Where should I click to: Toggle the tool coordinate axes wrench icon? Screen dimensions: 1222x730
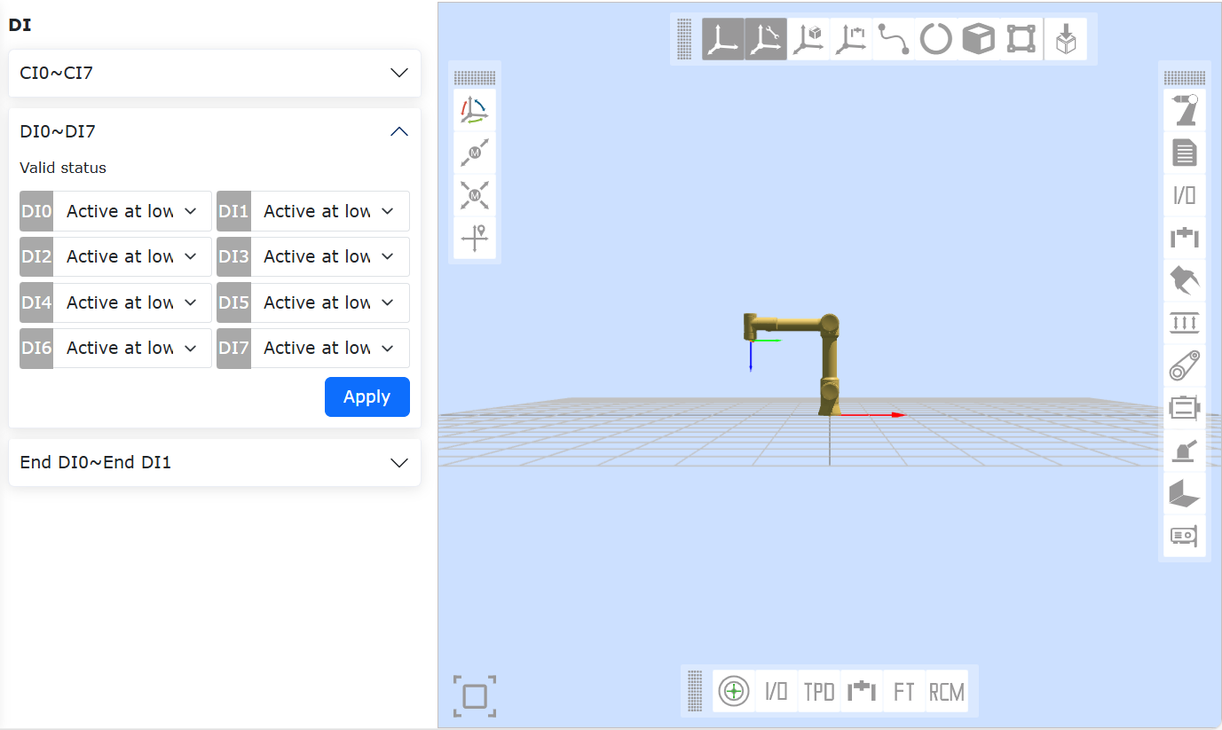coord(765,39)
